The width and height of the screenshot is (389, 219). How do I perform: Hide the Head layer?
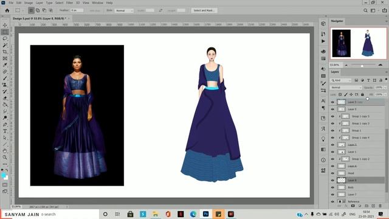(332, 173)
